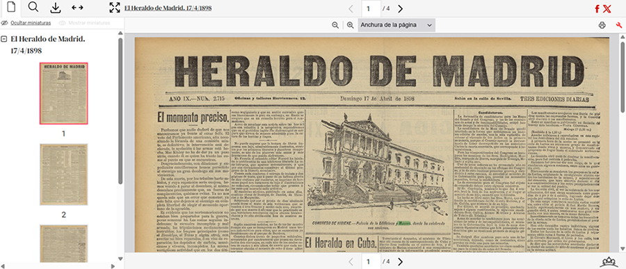Open the single page view icon
626x269 pixels.
point(12,8)
